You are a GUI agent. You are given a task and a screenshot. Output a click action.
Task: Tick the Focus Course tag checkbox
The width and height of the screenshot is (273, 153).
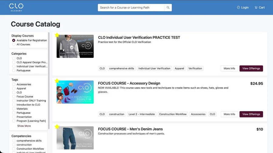[x=14, y=96]
